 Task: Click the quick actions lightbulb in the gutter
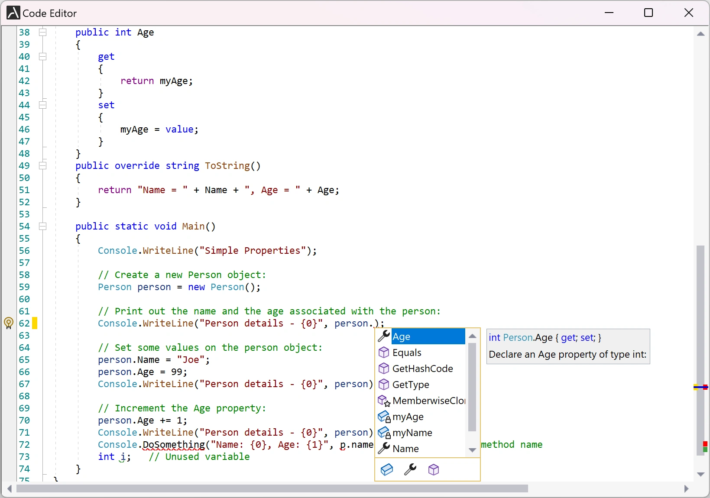point(9,323)
